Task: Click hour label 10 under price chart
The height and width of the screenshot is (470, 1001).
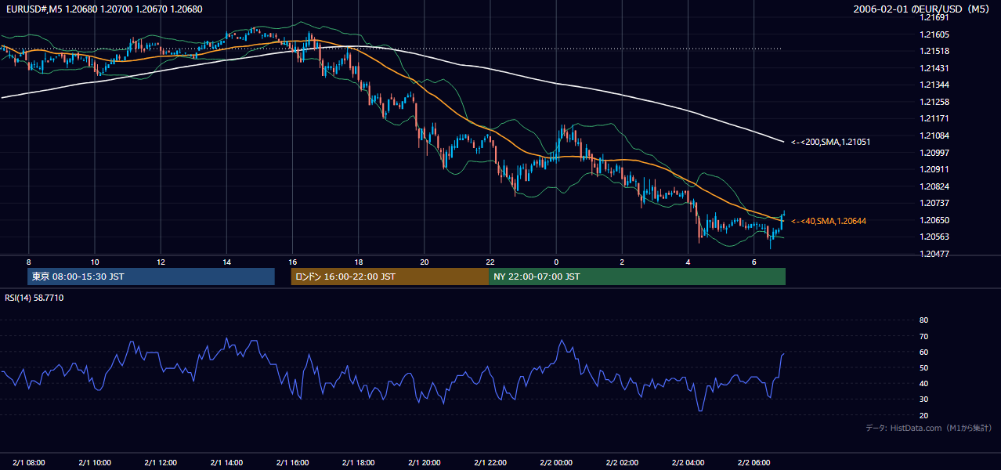Action: click(94, 261)
